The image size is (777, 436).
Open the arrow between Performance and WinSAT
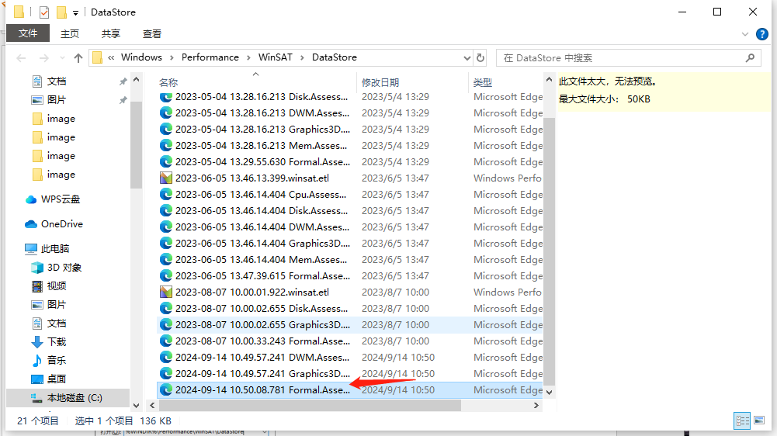coord(248,57)
